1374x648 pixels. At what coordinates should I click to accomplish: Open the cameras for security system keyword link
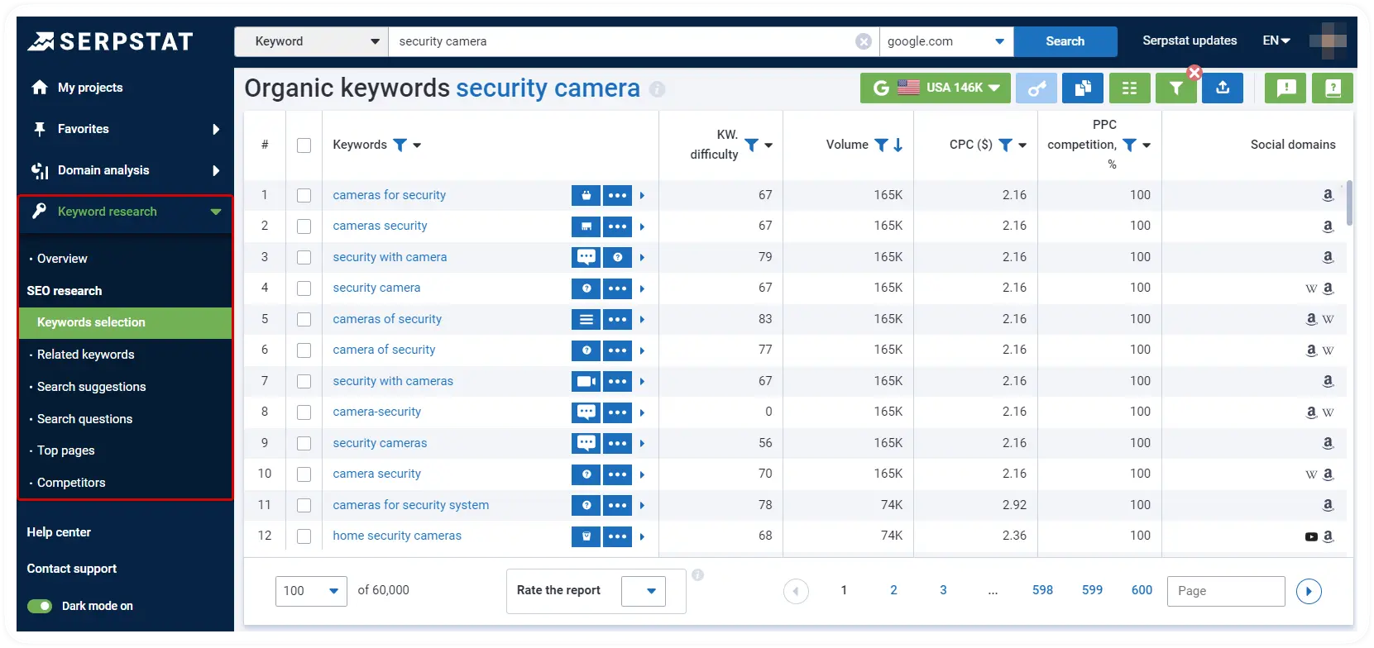[411, 505]
